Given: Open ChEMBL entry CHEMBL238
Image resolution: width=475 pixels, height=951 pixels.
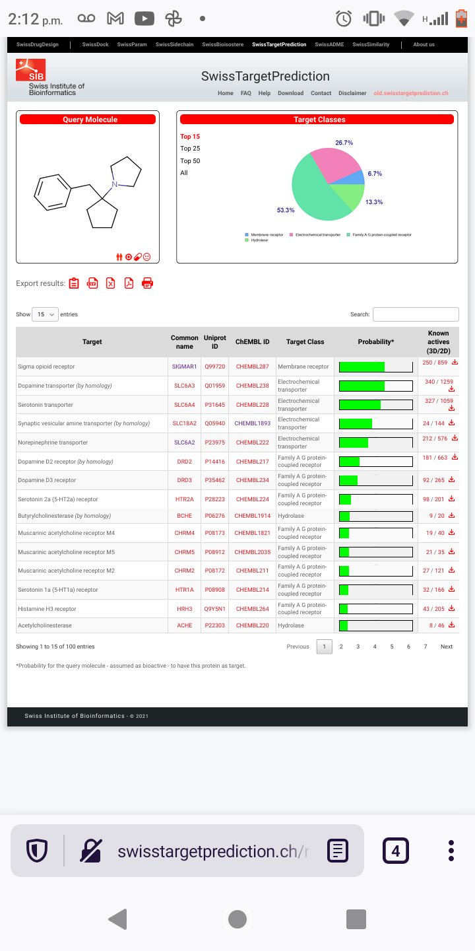Looking at the screenshot, I should pyautogui.click(x=253, y=386).
